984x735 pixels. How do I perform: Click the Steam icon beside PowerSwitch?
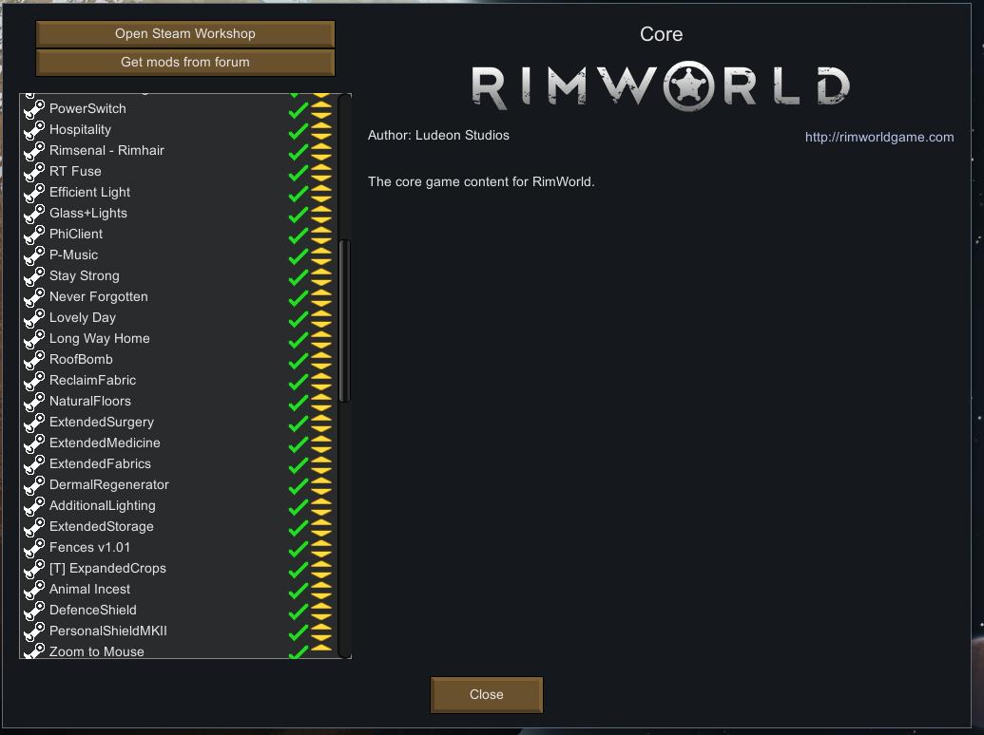(34, 109)
